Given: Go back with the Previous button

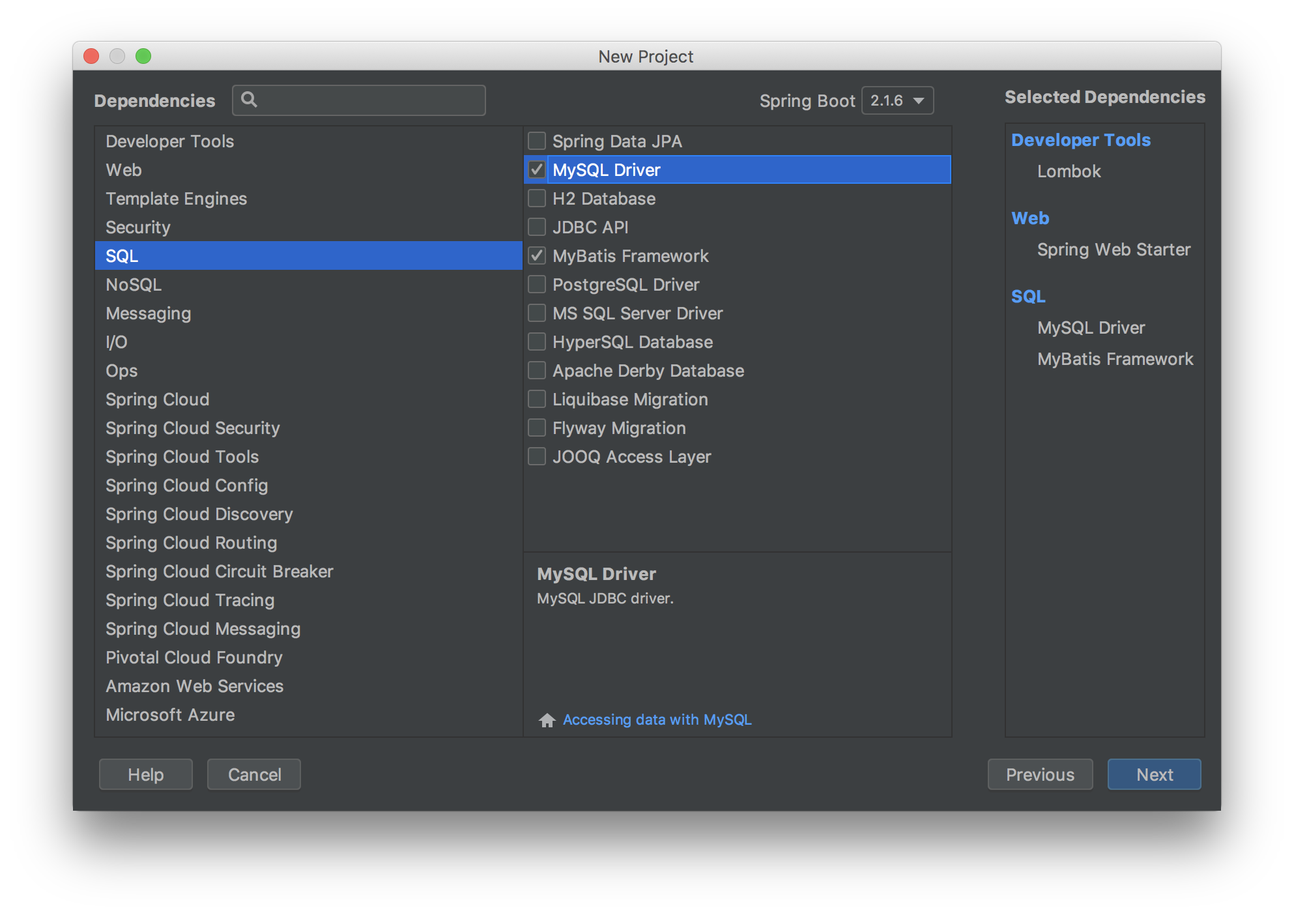Looking at the screenshot, I should [x=1040, y=774].
